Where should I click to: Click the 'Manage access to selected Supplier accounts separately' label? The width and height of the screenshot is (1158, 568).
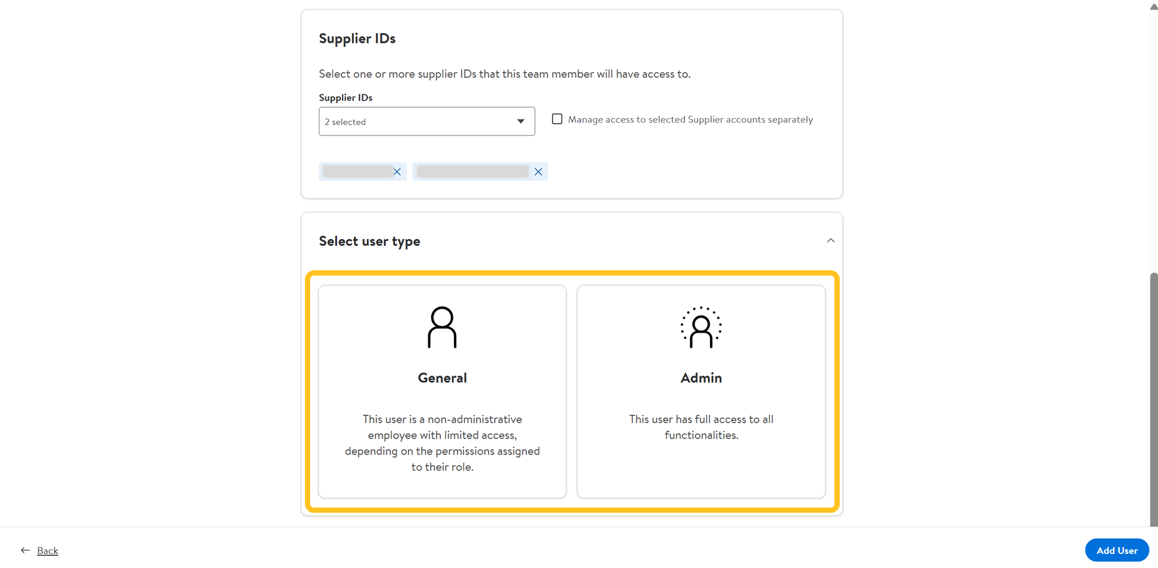click(690, 120)
